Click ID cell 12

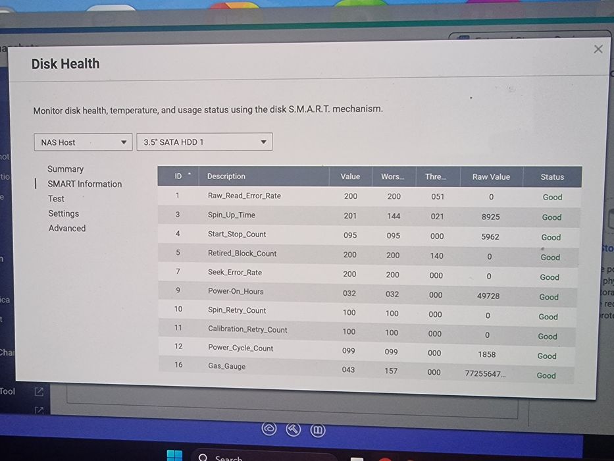178,346
